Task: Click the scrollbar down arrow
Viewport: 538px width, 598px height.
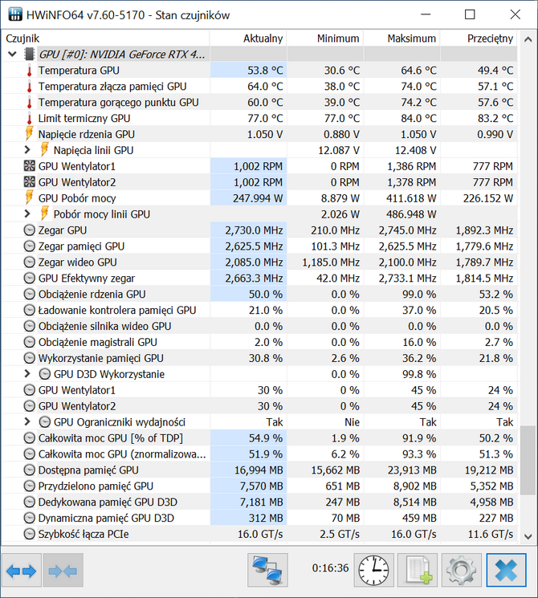Action: [528, 537]
